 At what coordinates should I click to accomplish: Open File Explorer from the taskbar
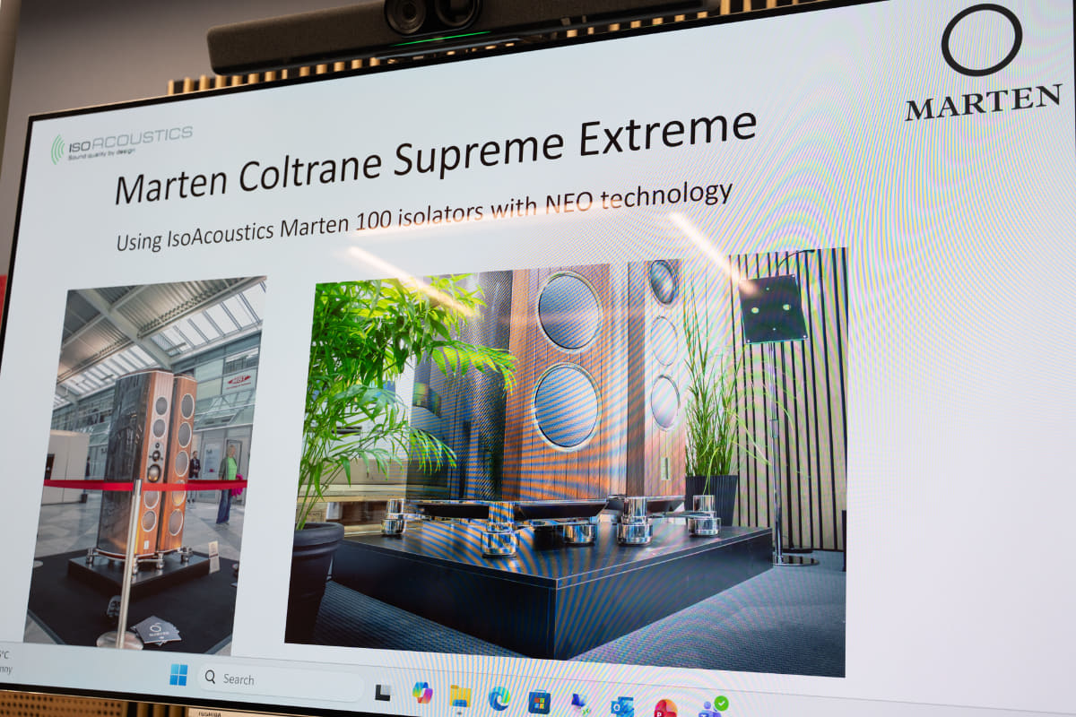pyautogui.click(x=460, y=695)
